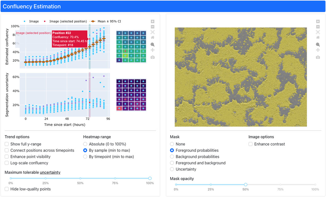This screenshot has width=326, height=197.
Task: Click camera icon beside microscopy image
Action: click(x=318, y=57)
